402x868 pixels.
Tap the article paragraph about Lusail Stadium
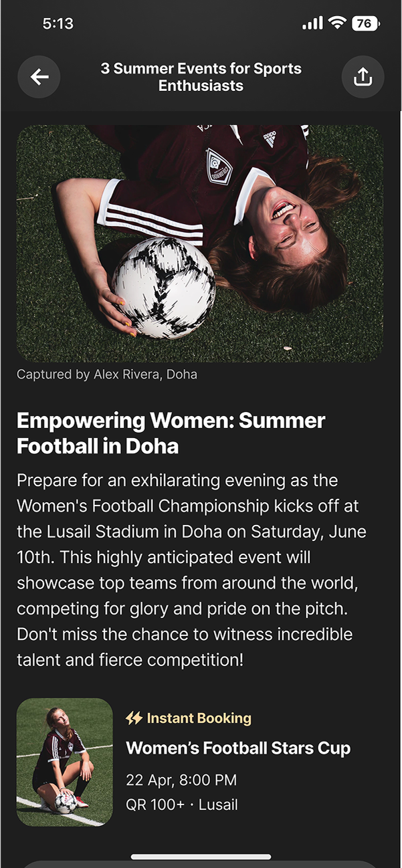coord(192,570)
